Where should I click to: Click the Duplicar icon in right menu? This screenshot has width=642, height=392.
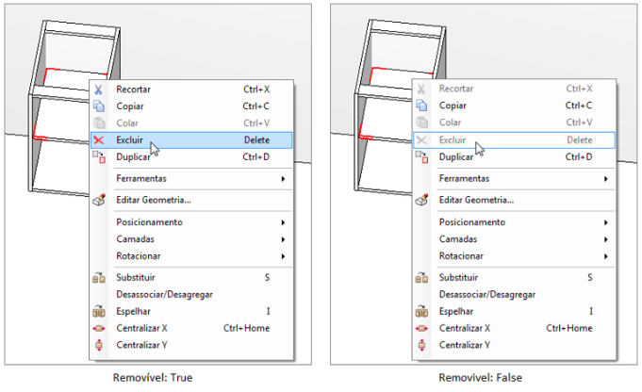click(x=421, y=156)
